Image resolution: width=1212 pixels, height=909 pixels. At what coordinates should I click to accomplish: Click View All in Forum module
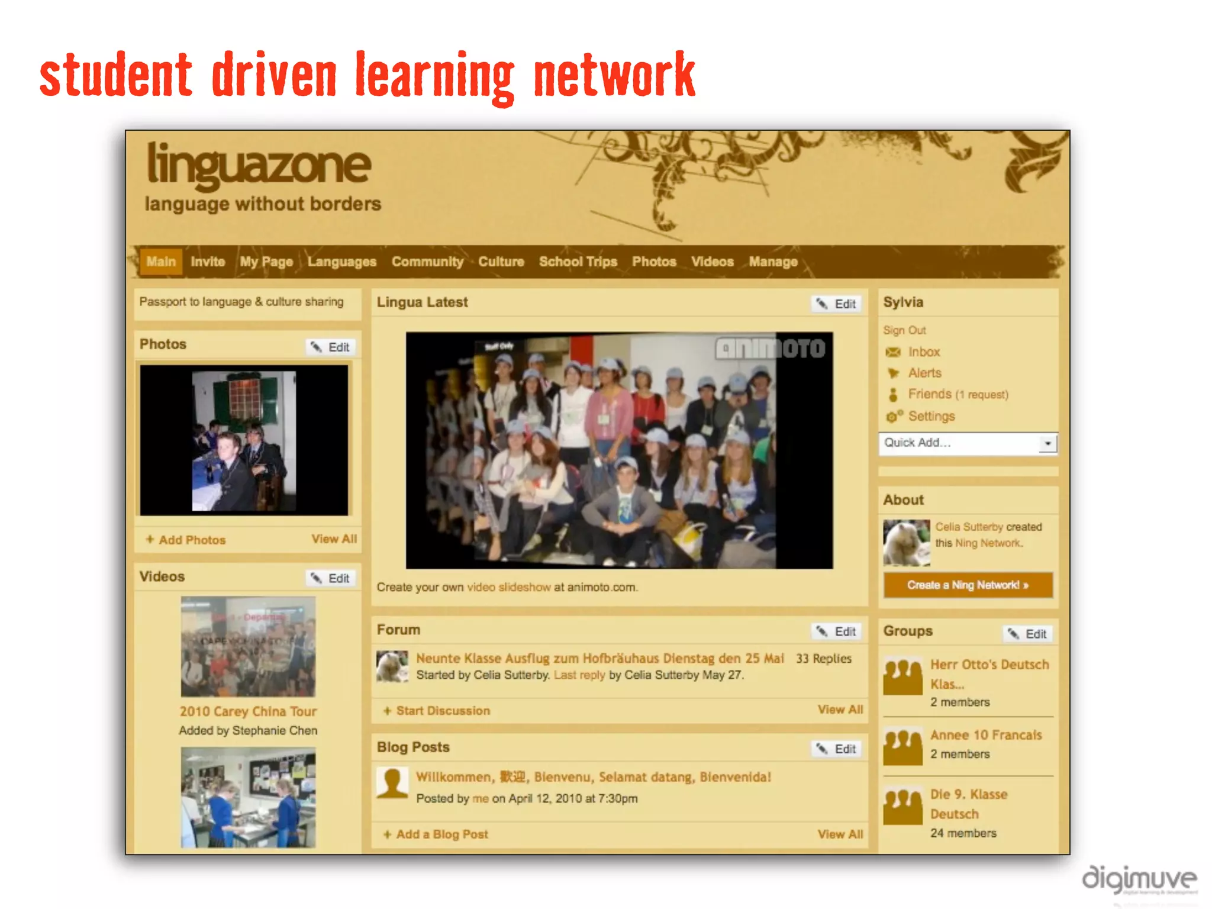point(840,709)
